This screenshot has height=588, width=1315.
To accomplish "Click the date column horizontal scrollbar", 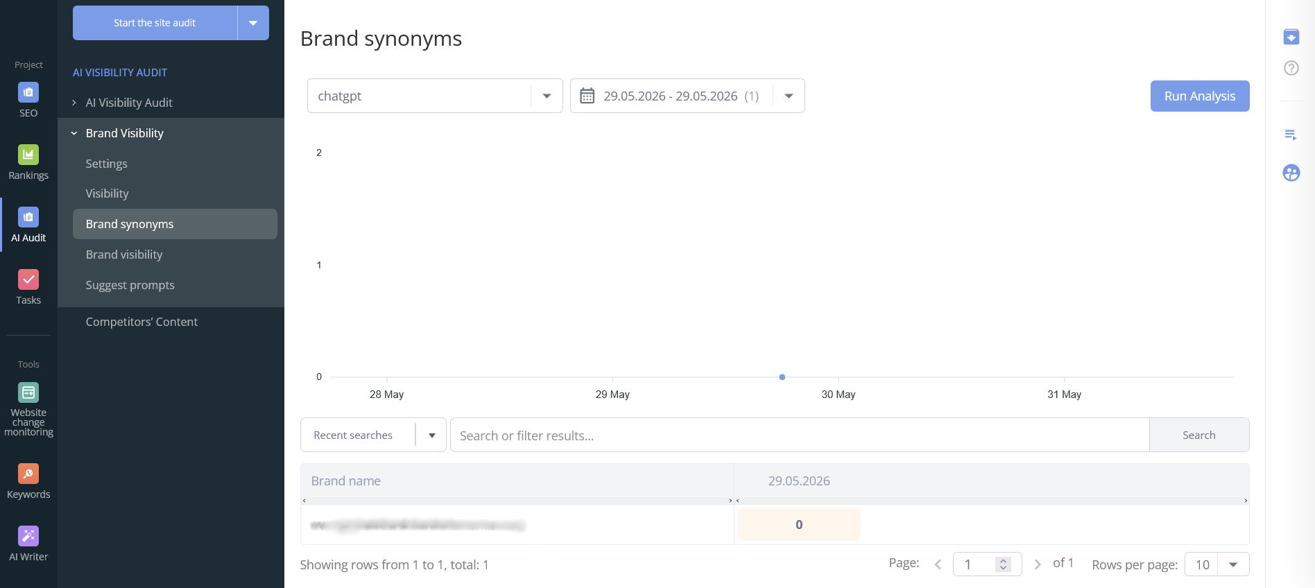I will click(x=992, y=501).
